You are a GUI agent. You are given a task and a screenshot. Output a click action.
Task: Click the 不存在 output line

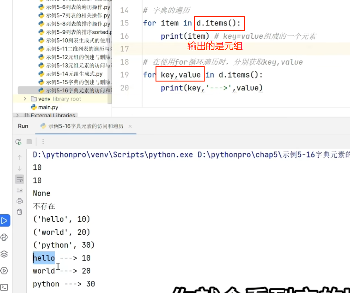tap(44, 206)
